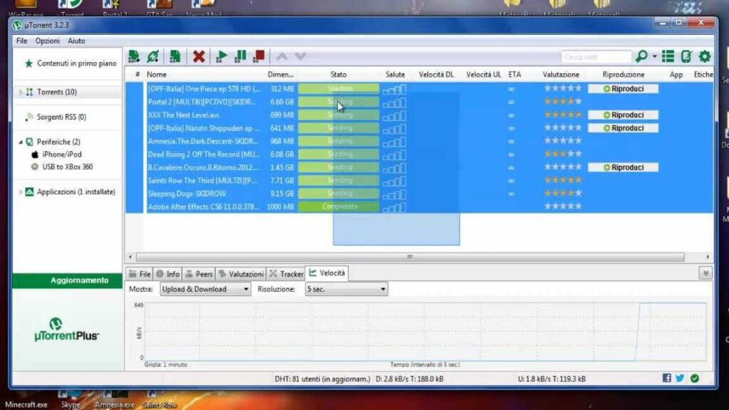The image size is (729, 410).
Task: Open the Risoluzione '5 sec.' dropdown
Action: [x=346, y=289]
